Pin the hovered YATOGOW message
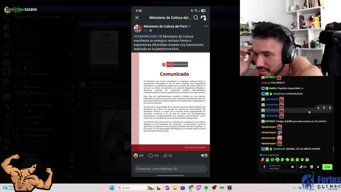Viewport: 341px width, 192px height. pos(324,108)
